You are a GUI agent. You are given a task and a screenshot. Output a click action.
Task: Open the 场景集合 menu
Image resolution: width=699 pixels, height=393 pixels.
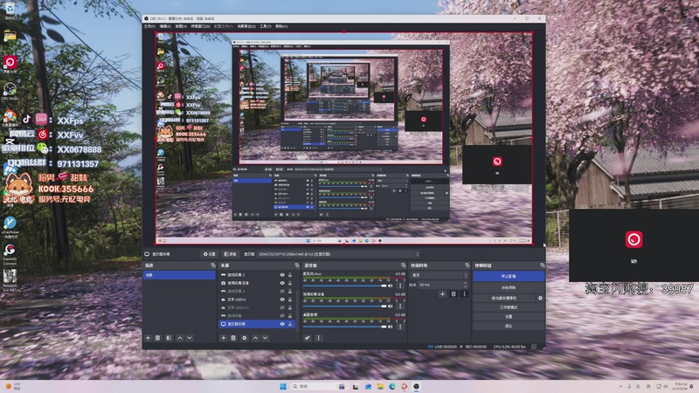coord(246,26)
